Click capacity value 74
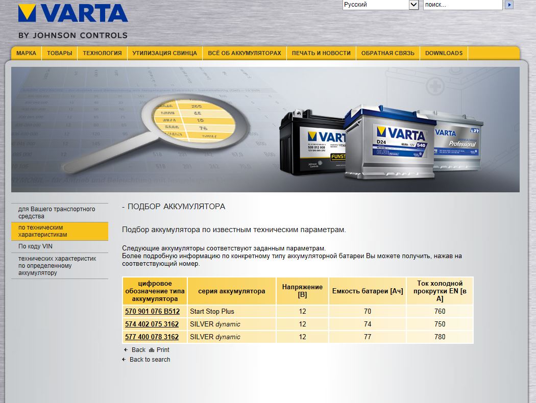The image size is (536, 403). coord(368,324)
